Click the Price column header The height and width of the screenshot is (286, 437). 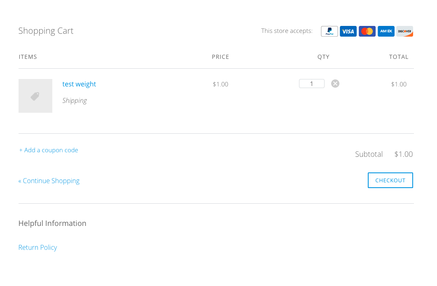point(220,57)
